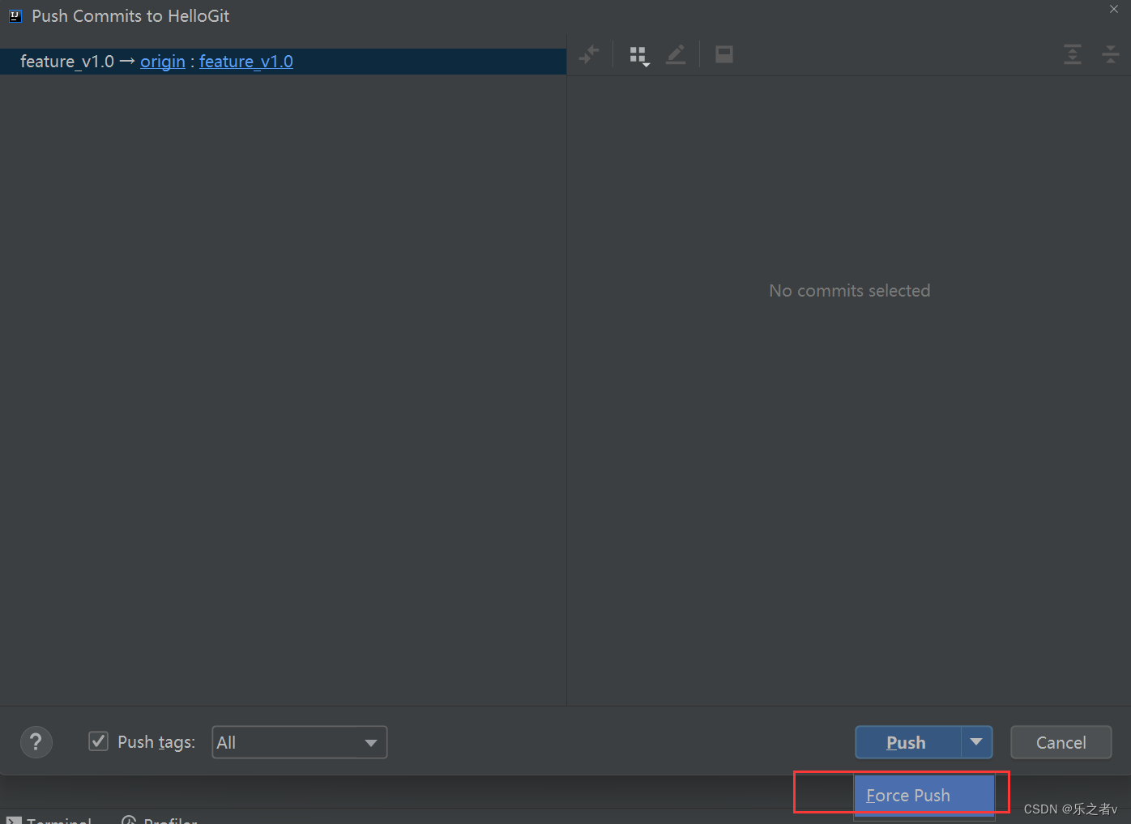
Task: Click the IntelliJ icon in title bar
Action: [x=15, y=15]
